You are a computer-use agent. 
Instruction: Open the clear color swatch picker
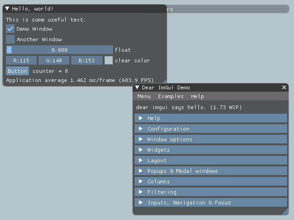click(108, 60)
